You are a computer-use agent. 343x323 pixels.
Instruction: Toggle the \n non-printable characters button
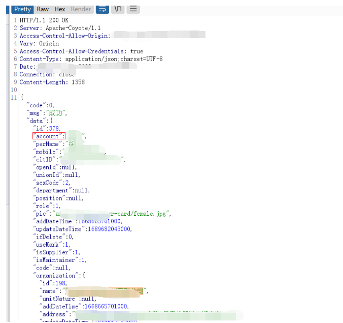[x=118, y=9]
